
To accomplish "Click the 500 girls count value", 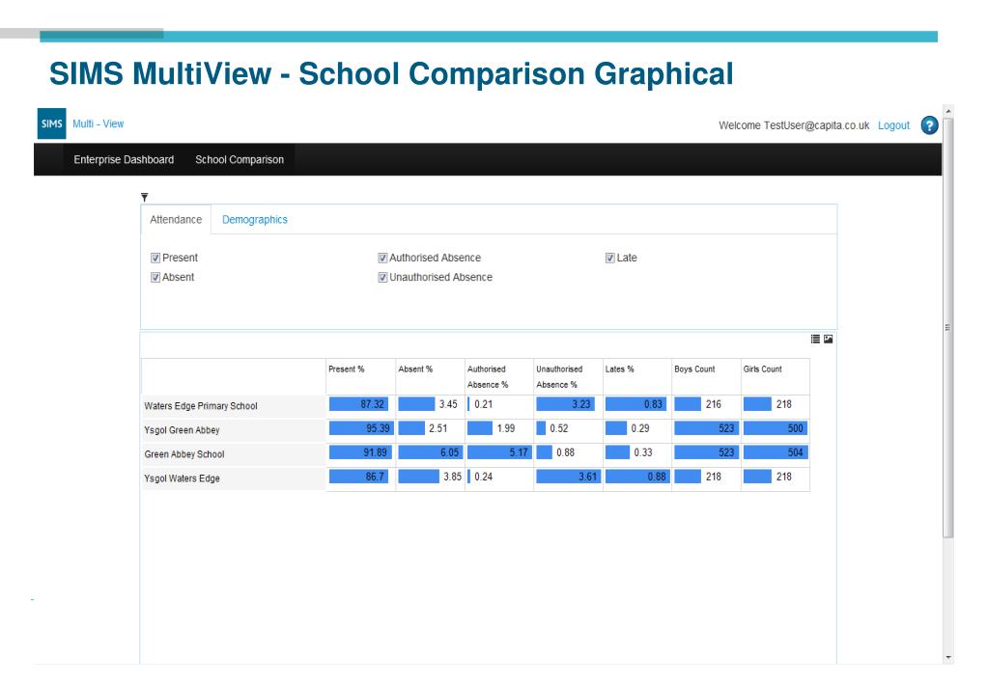I will tap(795, 428).
